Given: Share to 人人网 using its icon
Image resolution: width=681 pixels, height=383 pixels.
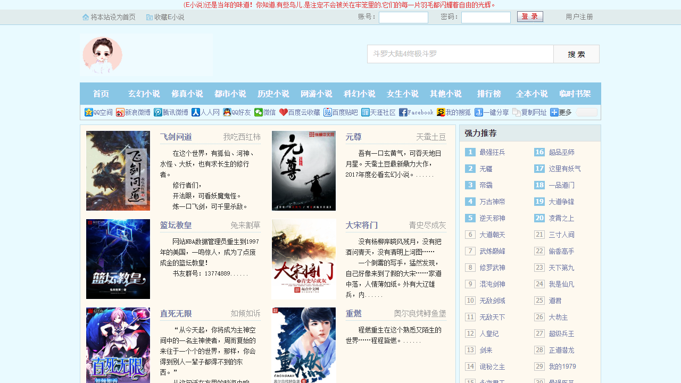Looking at the screenshot, I should pos(196,112).
